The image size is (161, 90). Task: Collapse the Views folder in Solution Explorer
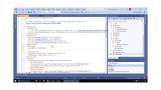tap(111, 39)
